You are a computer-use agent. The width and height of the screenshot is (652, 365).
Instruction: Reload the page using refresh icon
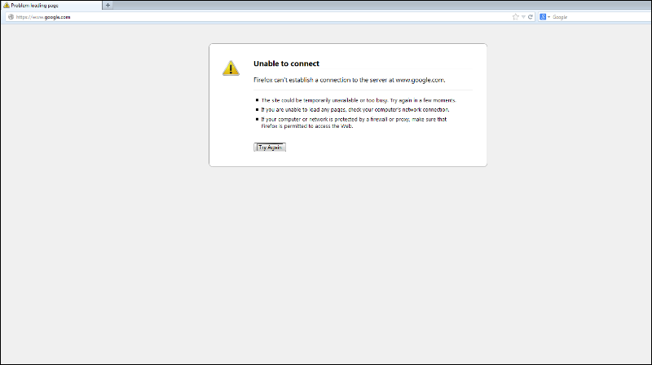tap(531, 17)
